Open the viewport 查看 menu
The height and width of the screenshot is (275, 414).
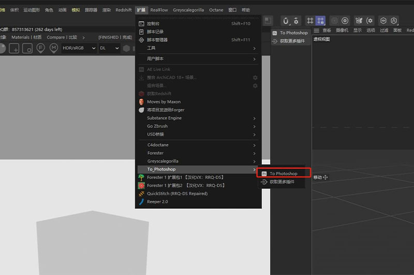(327, 30)
